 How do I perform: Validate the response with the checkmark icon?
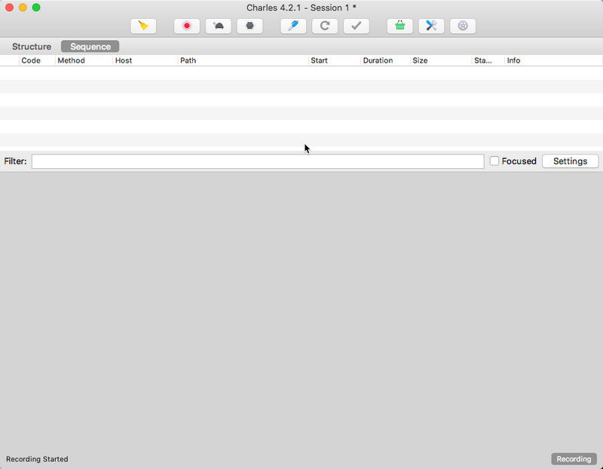coord(357,26)
